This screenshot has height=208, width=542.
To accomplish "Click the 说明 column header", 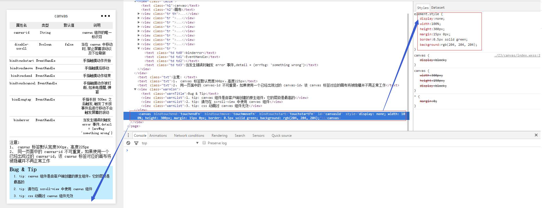I will [x=97, y=25].
